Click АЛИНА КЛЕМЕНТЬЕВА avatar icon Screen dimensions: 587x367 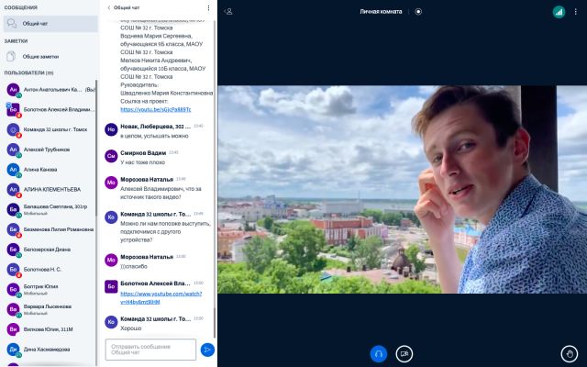tap(13, 190)
